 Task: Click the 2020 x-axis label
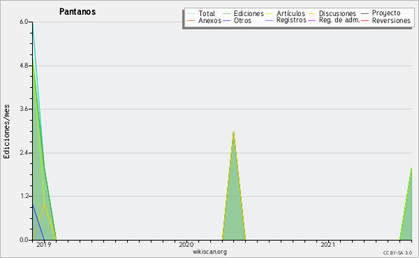pyautogui.click(x=186, y=245)
